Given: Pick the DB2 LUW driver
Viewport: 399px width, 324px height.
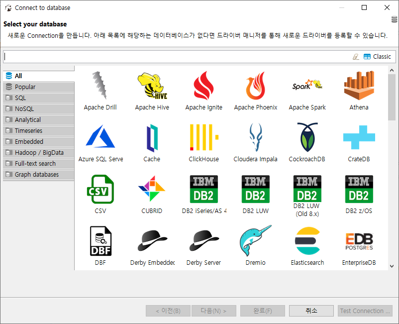Looking at the screenshot, I should tap(256, 189).
